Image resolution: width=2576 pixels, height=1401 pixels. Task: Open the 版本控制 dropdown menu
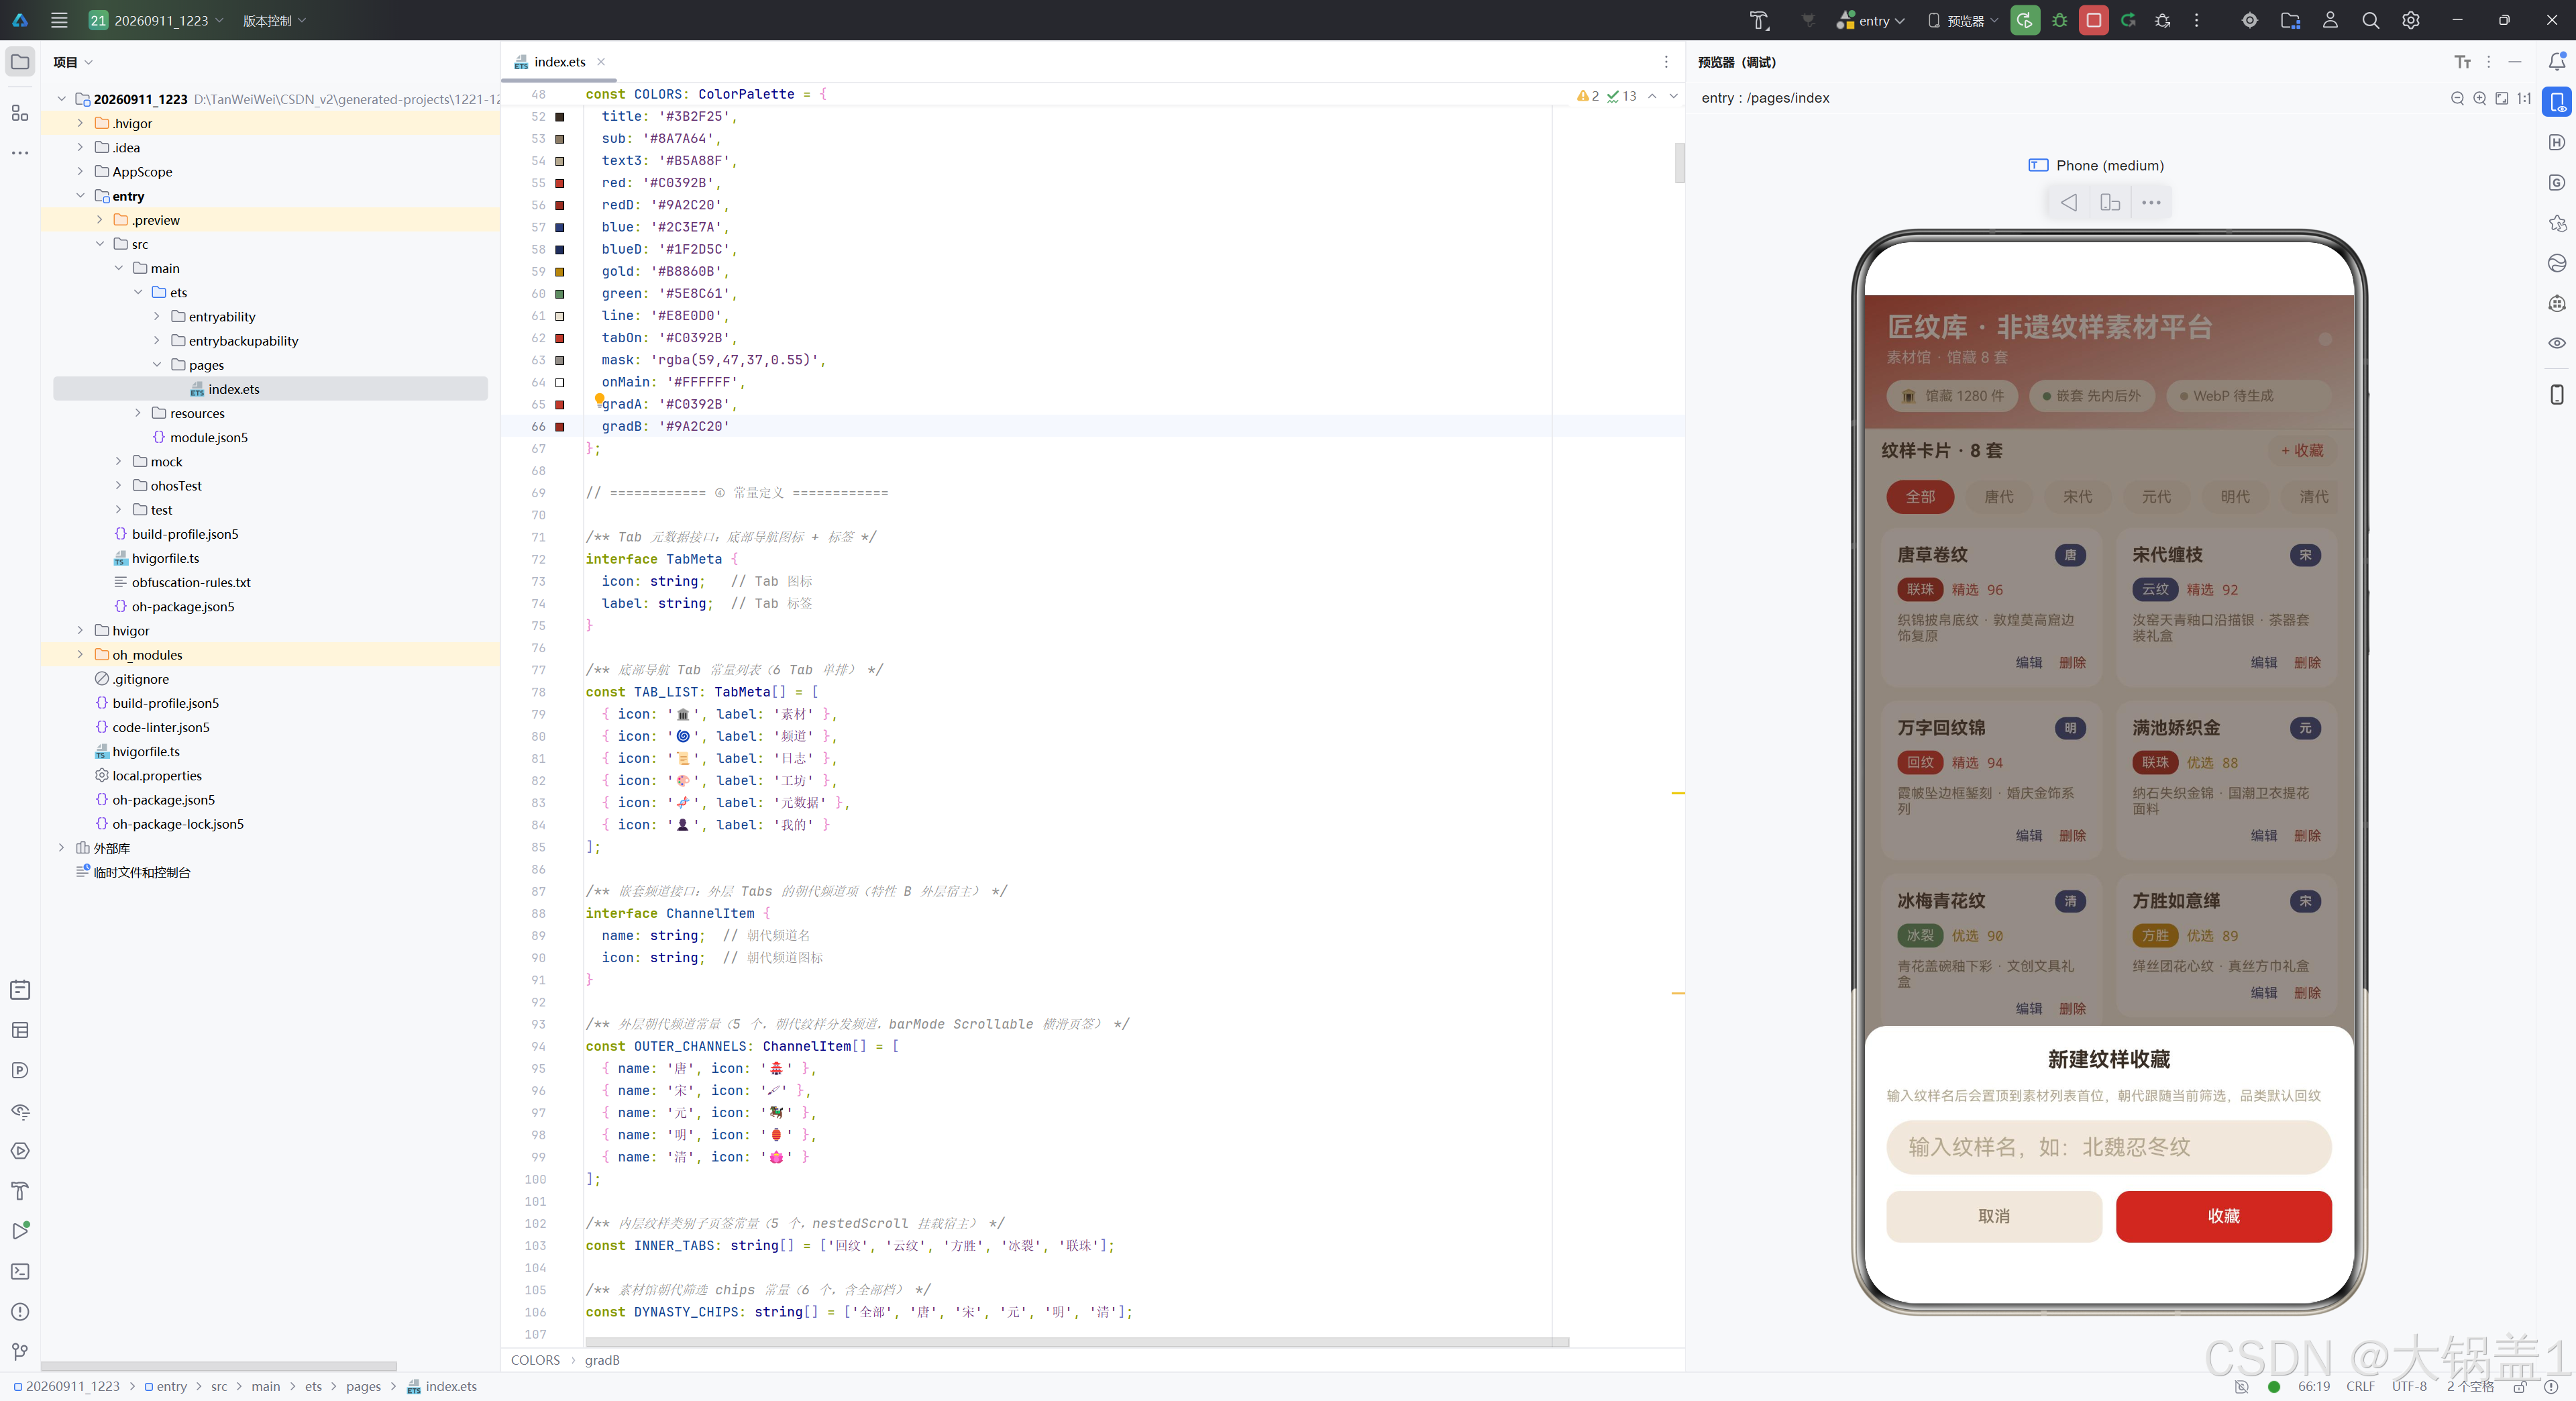274,20
